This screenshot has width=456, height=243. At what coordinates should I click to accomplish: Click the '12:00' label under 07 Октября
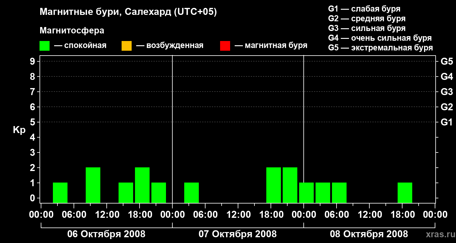point(238,215)
